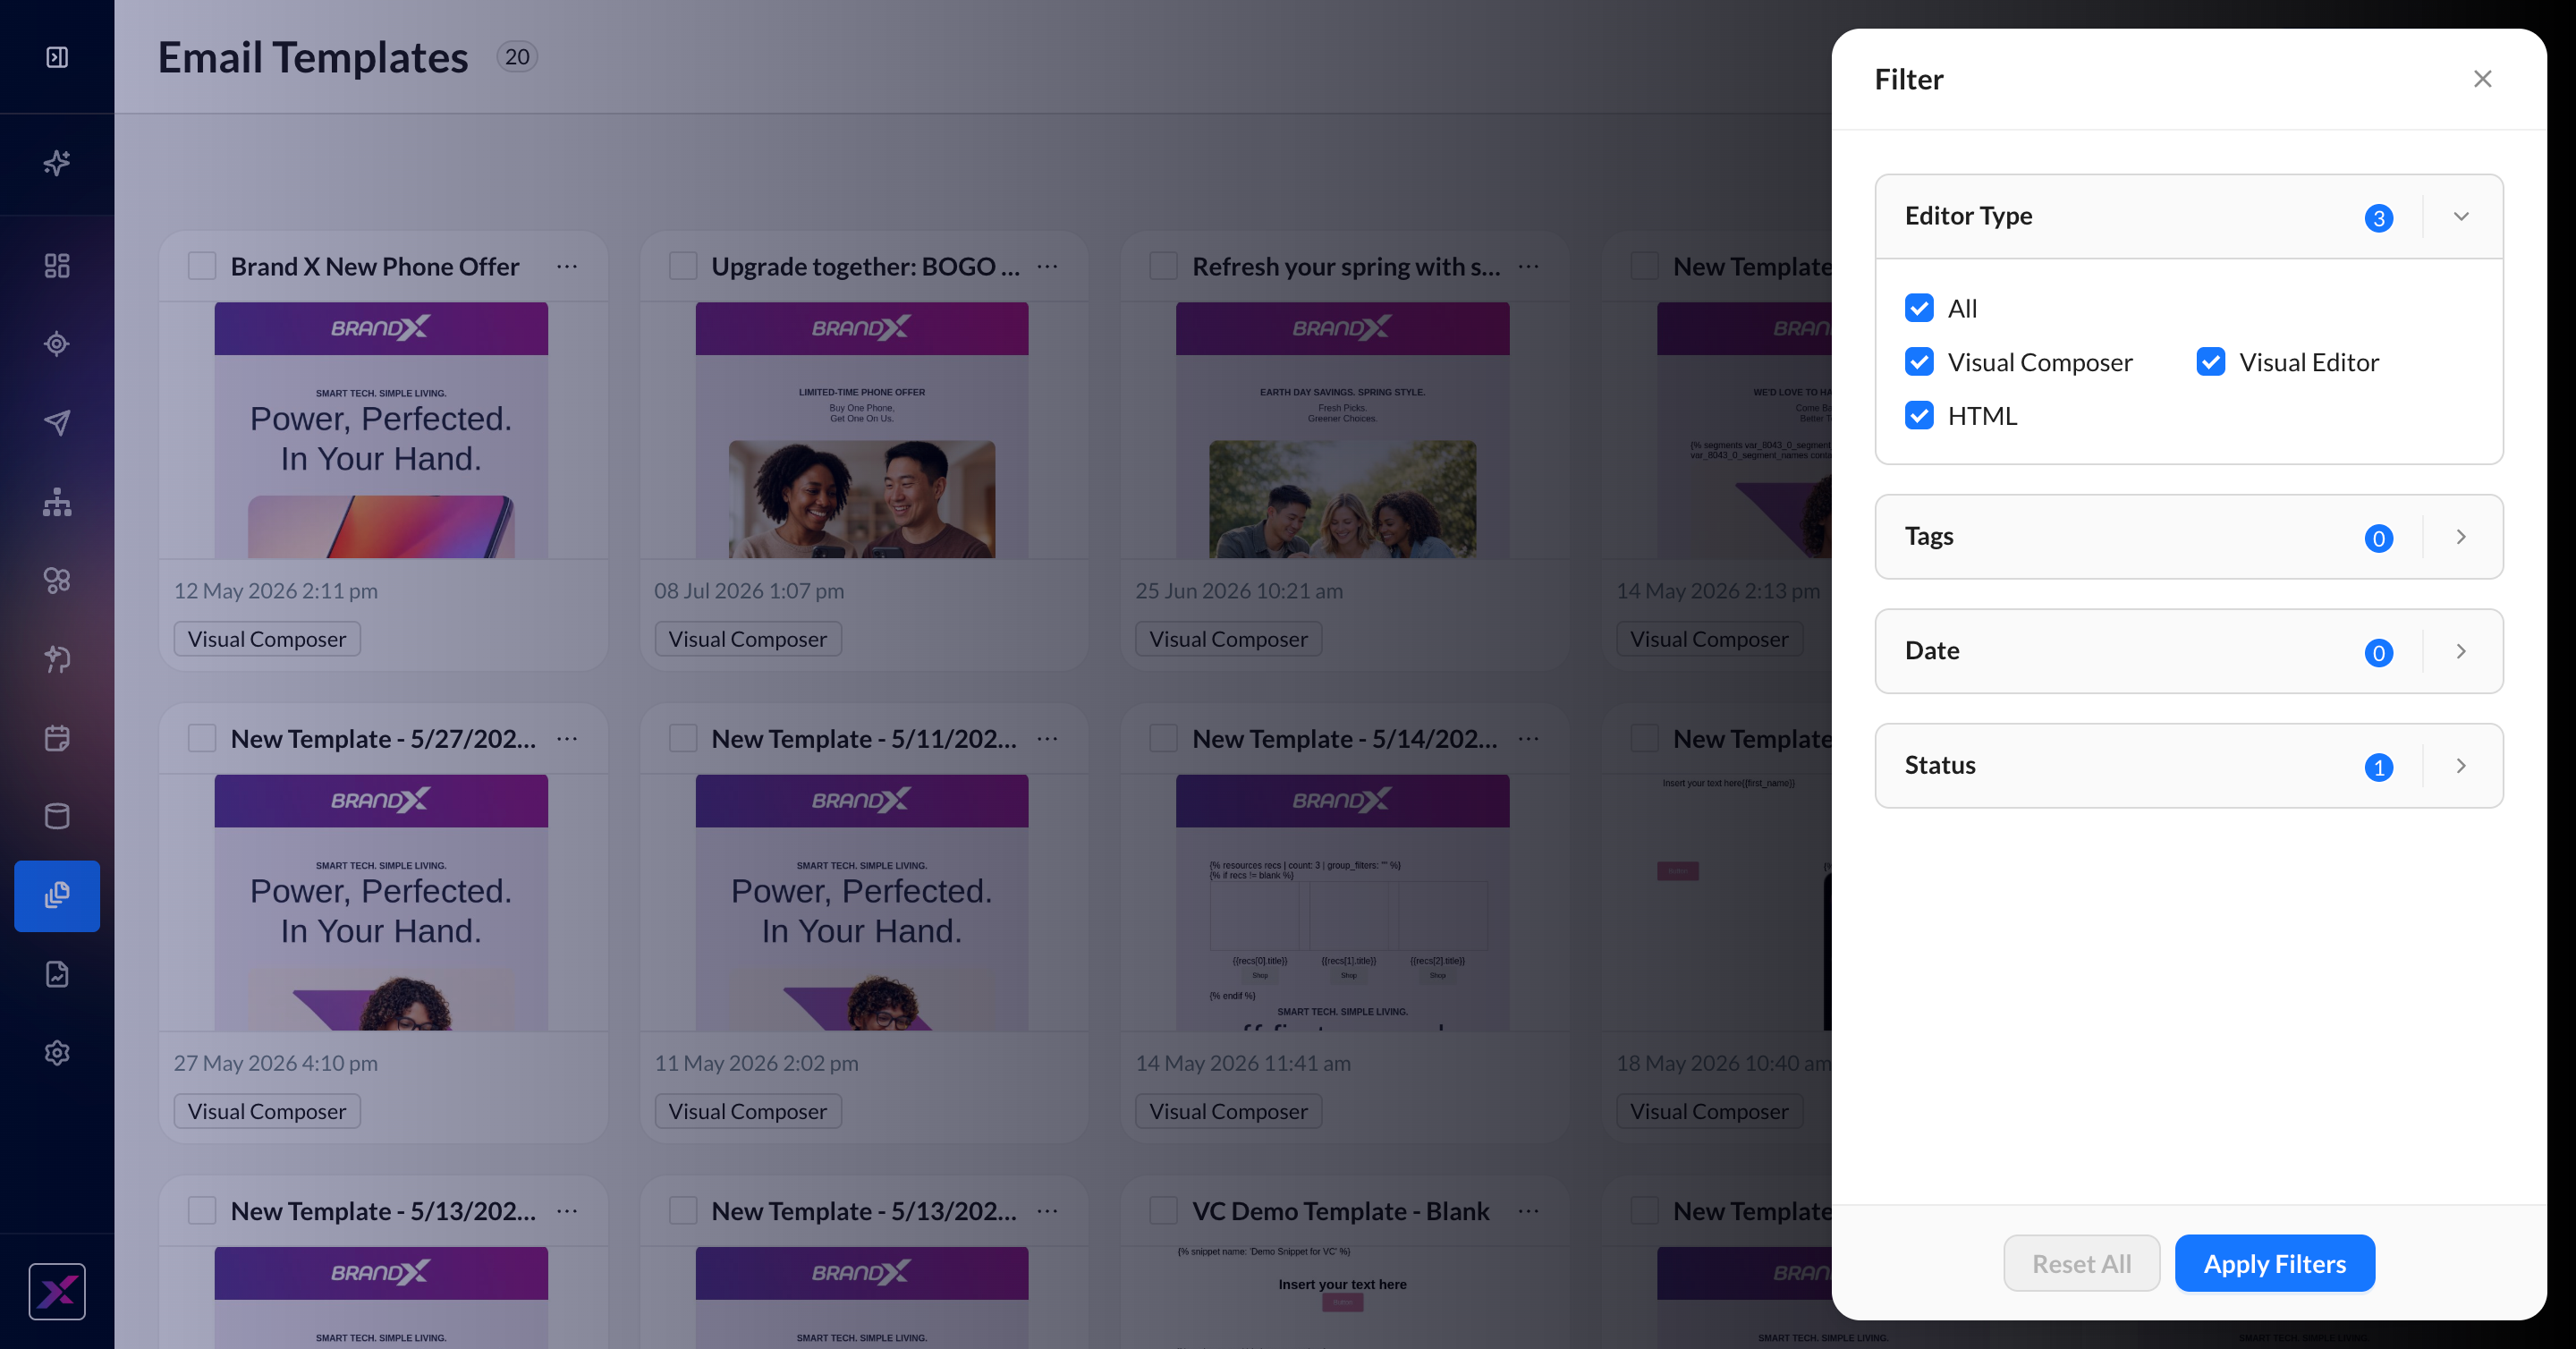Select the Refresh your spring card checkbox
2576x1349 pixels.
(x=1163, y=266)
